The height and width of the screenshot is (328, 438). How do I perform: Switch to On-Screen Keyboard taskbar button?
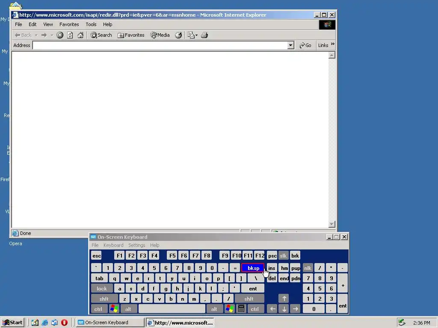pyautogui.click(x=110, y=322)
